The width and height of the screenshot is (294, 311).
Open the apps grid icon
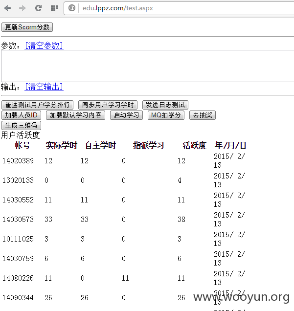point(54,8)
